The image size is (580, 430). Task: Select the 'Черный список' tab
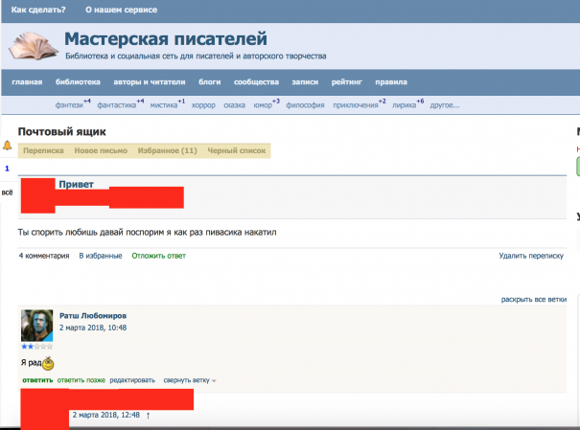click(x=236, y=150)
